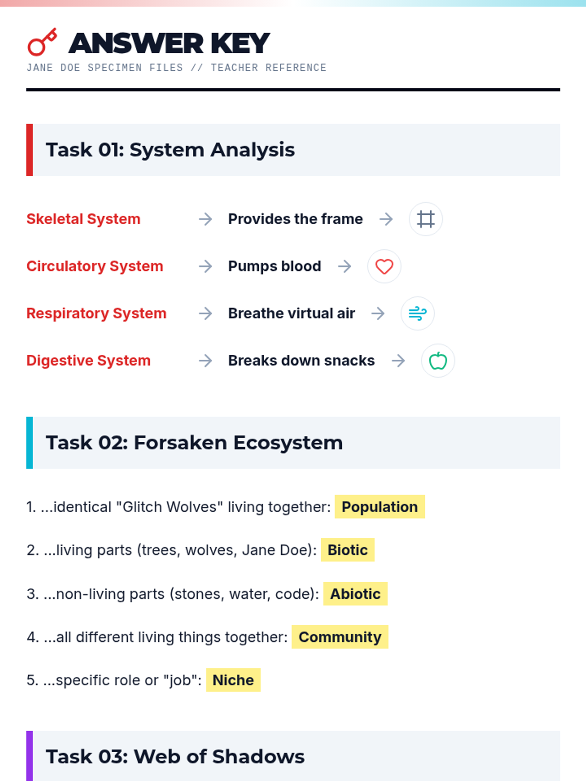Click the highlighted Abiotic answer
586x781 pixels.
[x=355, y=594]
